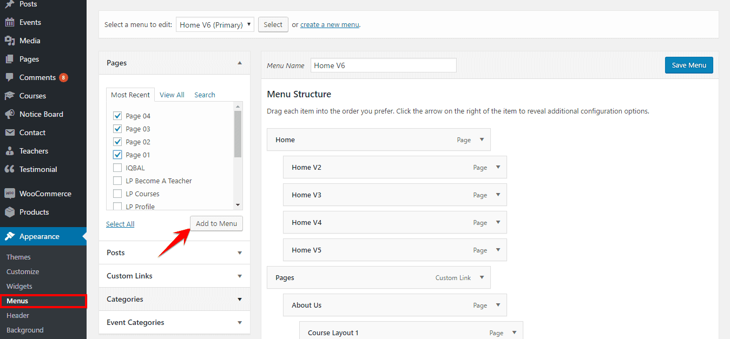Click the WooCommerce logo icon
Viewport: 730px width, 339px height.
tap(9, 194)
